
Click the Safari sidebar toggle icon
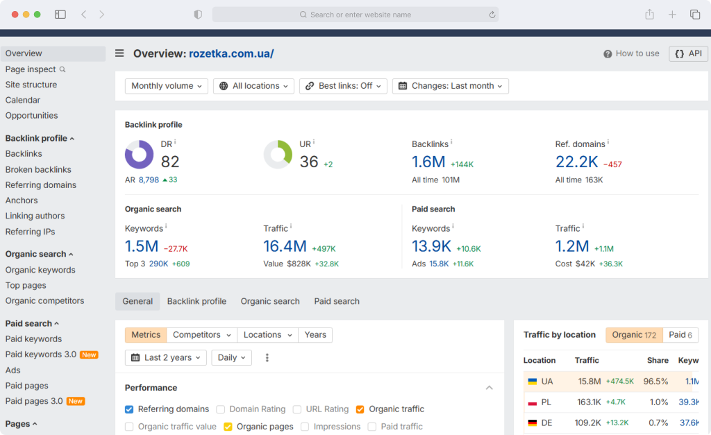tap(60, 15)
